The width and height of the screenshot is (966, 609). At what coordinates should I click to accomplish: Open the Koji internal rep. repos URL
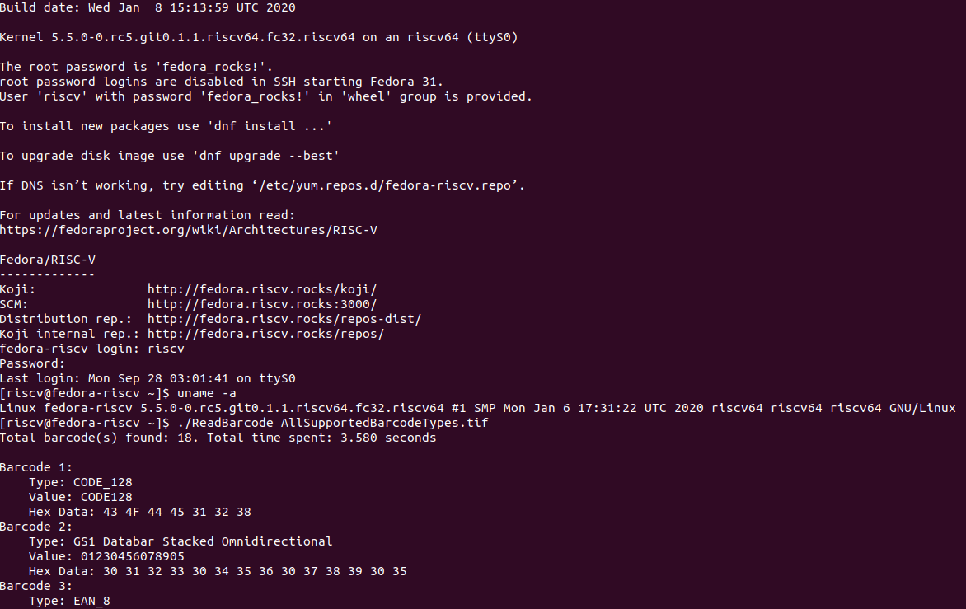[x=265, y=334]
